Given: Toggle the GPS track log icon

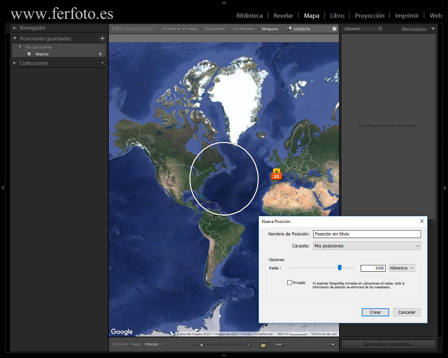Looking at the screenshot, I should point(279,344).
